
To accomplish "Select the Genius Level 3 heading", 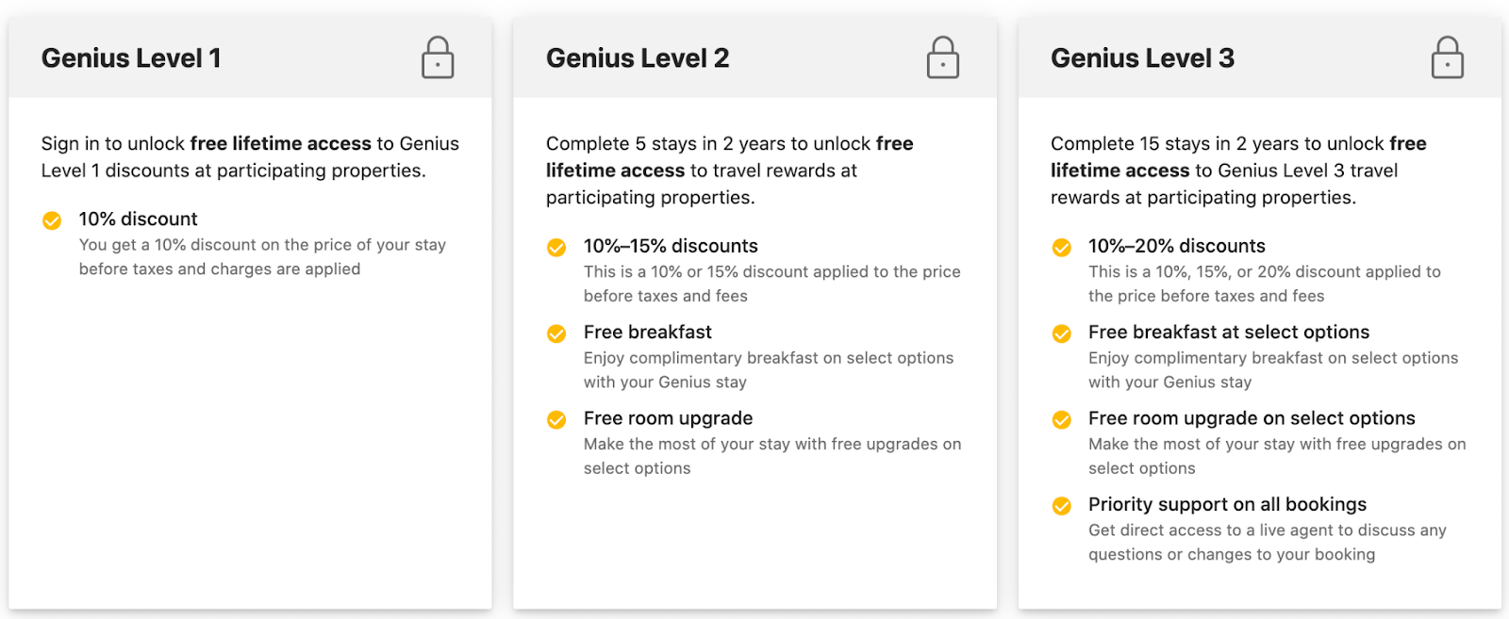I will coord(1142,58).
